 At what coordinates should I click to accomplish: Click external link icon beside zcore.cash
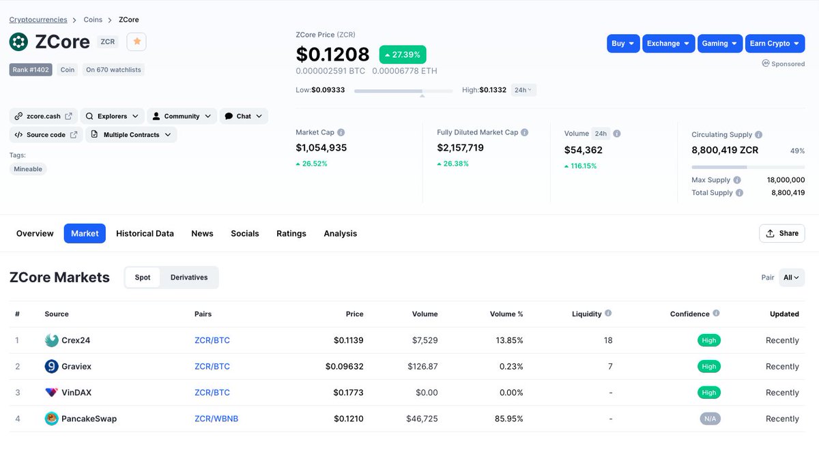68,116
